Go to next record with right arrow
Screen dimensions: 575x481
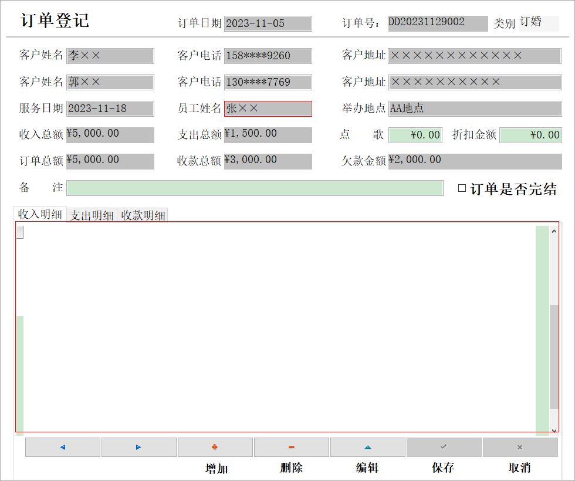138,447
